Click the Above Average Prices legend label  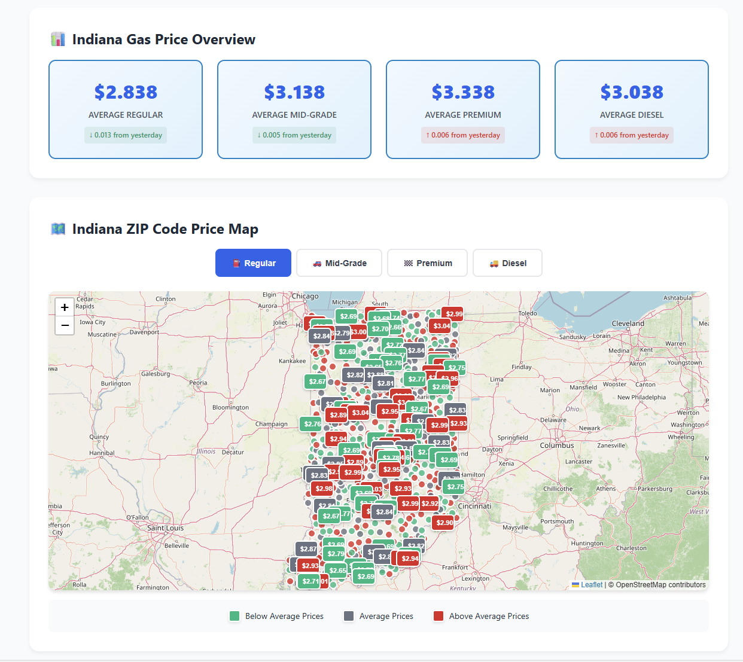[489, 616]
